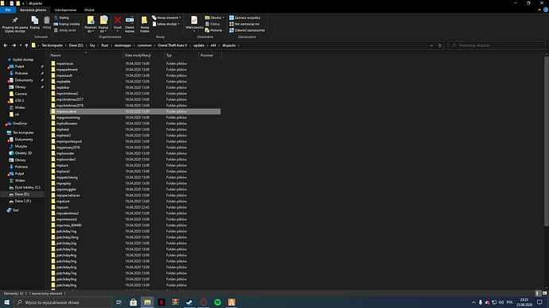
Task: Click Grand Theft Auto V in the path
Action: click(x=173, y=45)
